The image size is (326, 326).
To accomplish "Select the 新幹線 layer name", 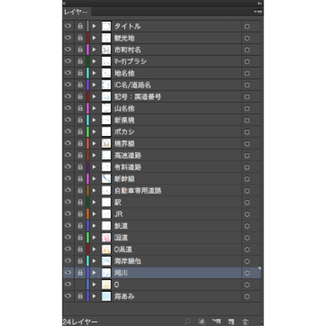I will [124, 179].
